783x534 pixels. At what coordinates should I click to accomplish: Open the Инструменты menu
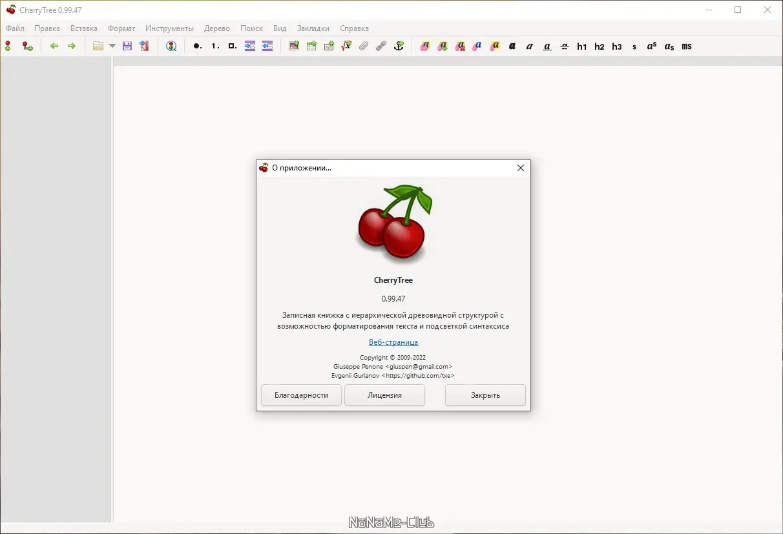169,28
